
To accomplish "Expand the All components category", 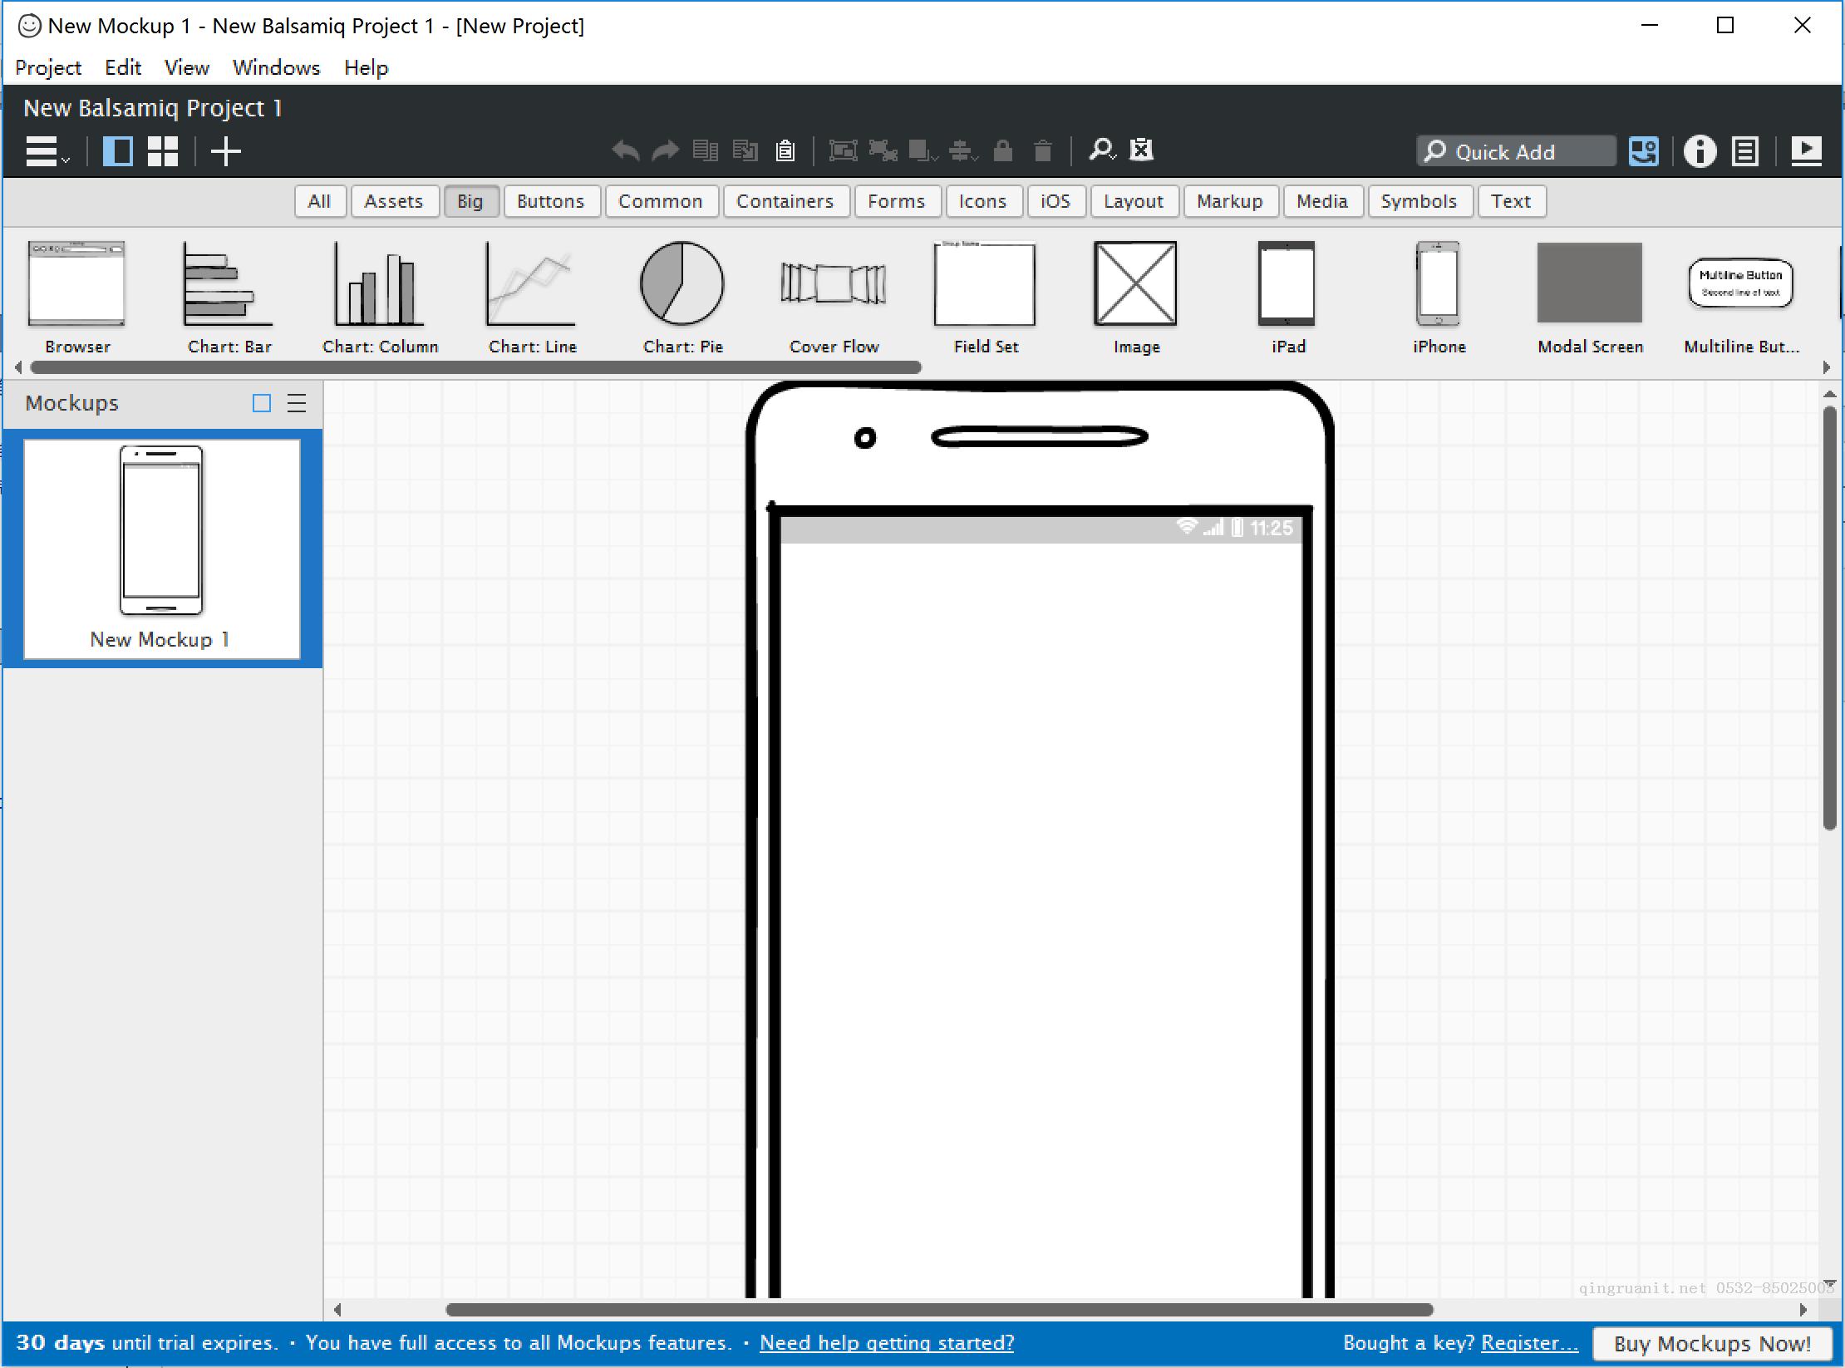I will pos(317,199).
